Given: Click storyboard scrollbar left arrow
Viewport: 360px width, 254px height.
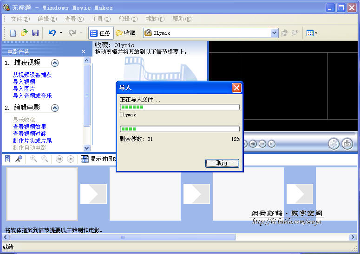Looking at the screenshot, I should click(6, 237).
